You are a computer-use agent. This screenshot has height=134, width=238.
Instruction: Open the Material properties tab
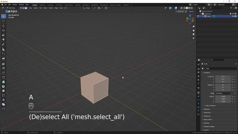198,114
